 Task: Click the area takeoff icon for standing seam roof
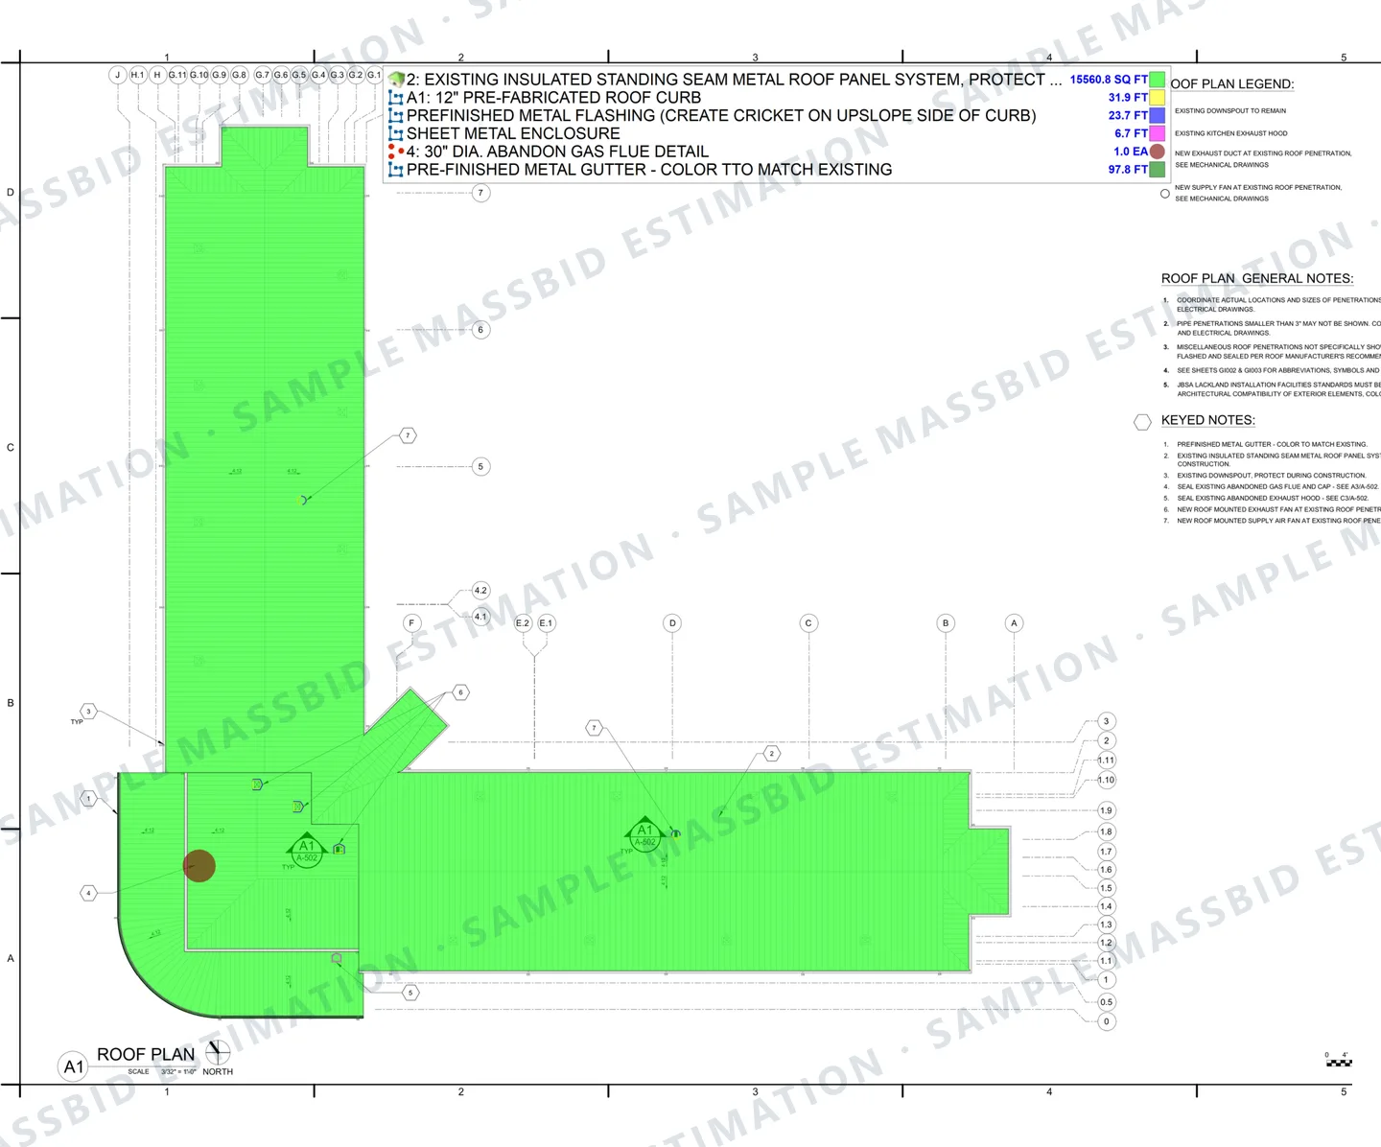(396, 80)
